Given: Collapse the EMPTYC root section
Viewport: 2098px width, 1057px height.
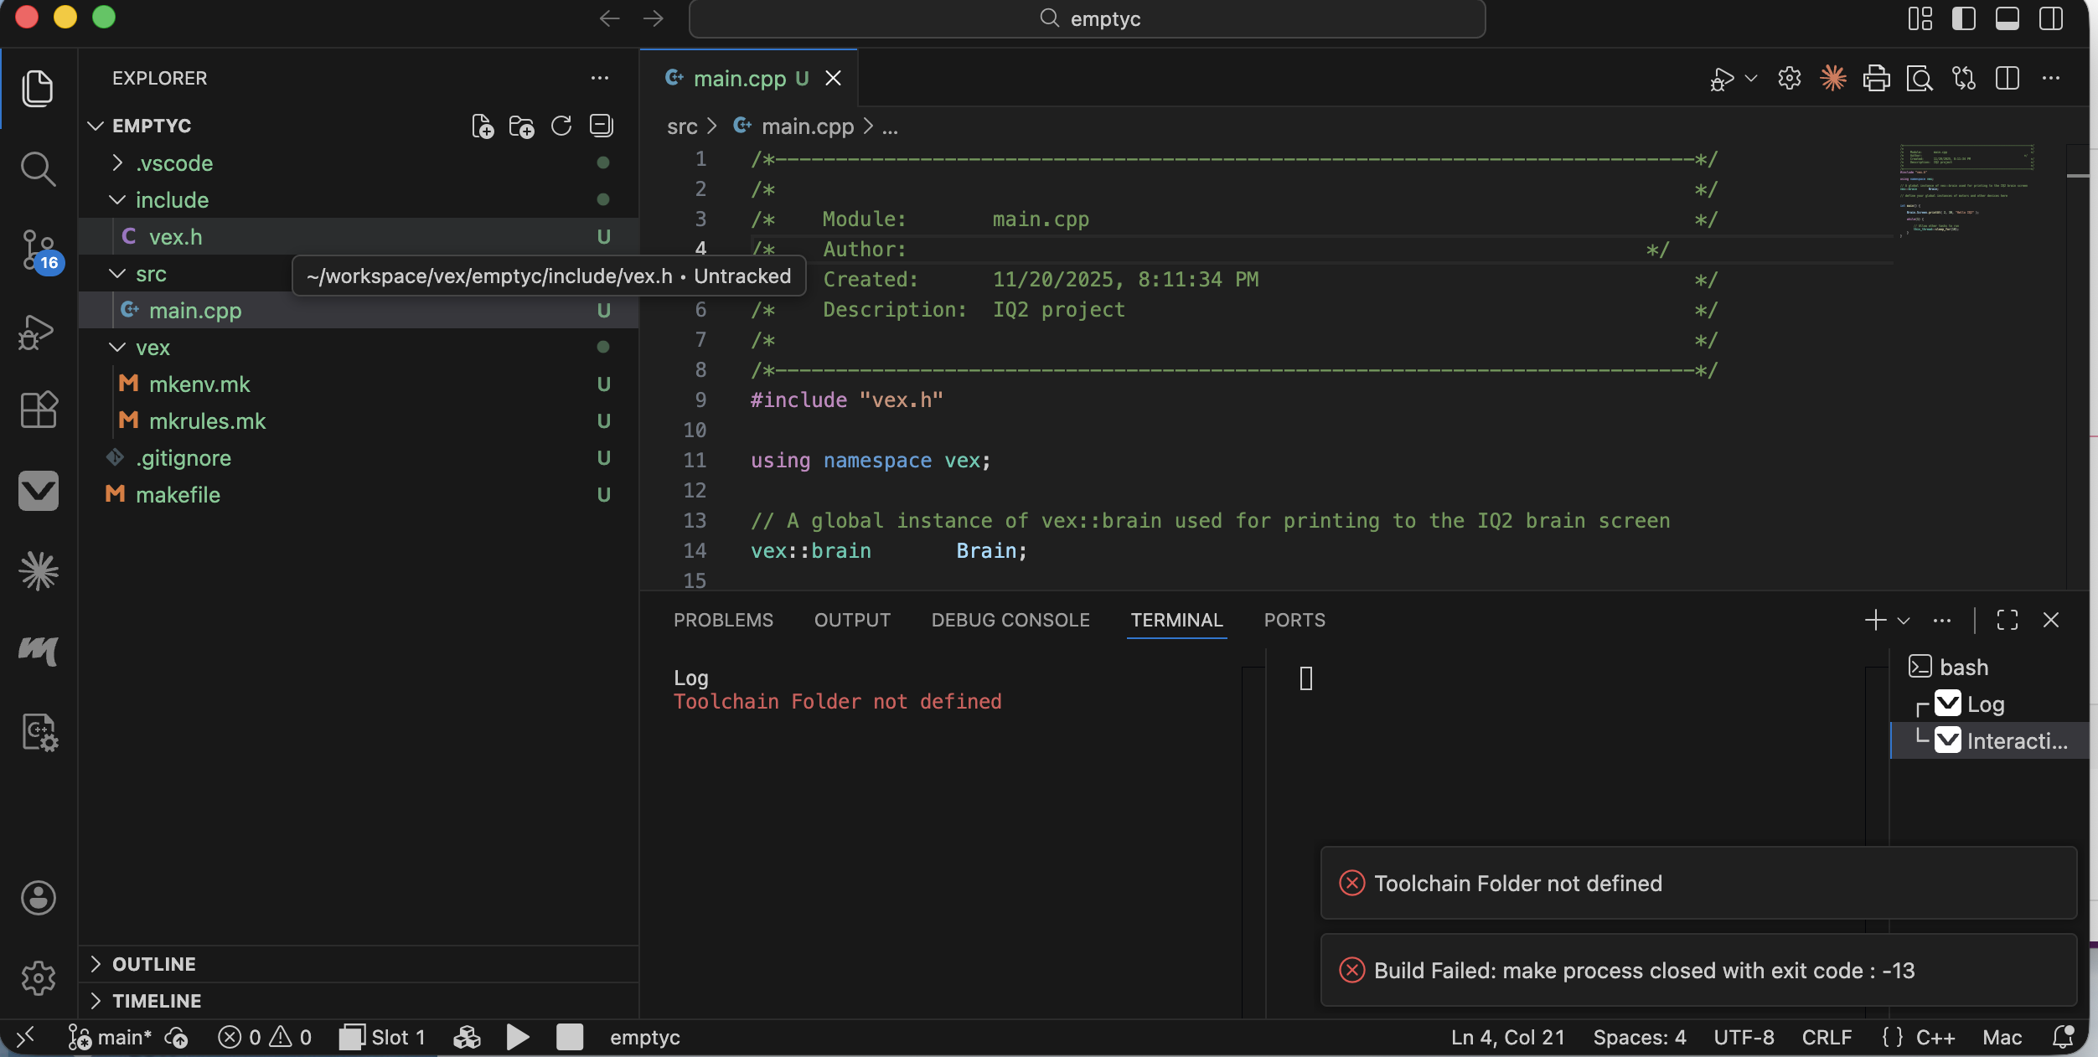Looking at the screenshot, I should coord(151,126).
